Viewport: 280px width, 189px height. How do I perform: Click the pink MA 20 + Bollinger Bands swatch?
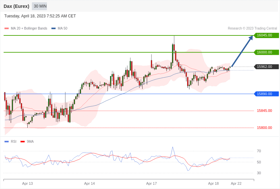[7, 29]
